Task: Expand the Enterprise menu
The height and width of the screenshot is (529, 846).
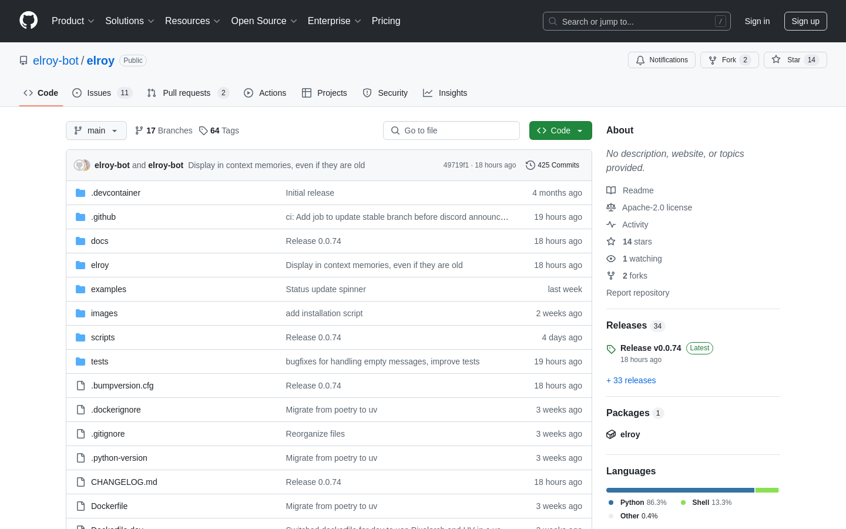Action: click(334, 21)
